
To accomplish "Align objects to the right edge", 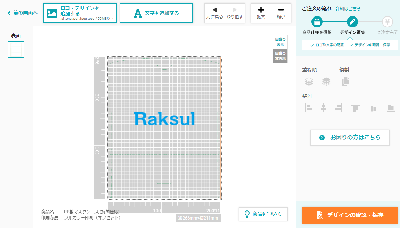I will pyautogui.click(x=339, y=108).
